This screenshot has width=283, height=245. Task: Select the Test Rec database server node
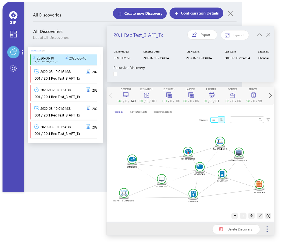[239, 153]
